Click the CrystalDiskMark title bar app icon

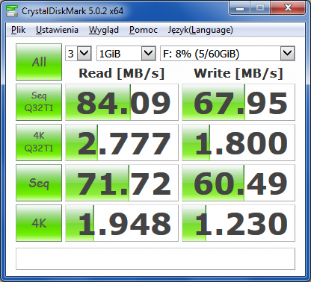(x=11, y=11)
